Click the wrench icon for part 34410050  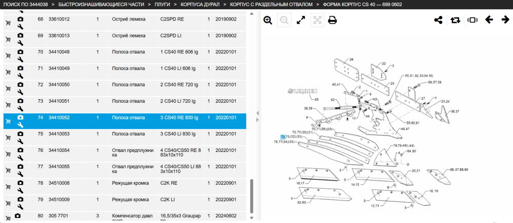pyautogui.click(x=21, y=92)
